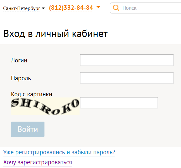Open the orange phone number dropdown arrow

pos(98,7)
